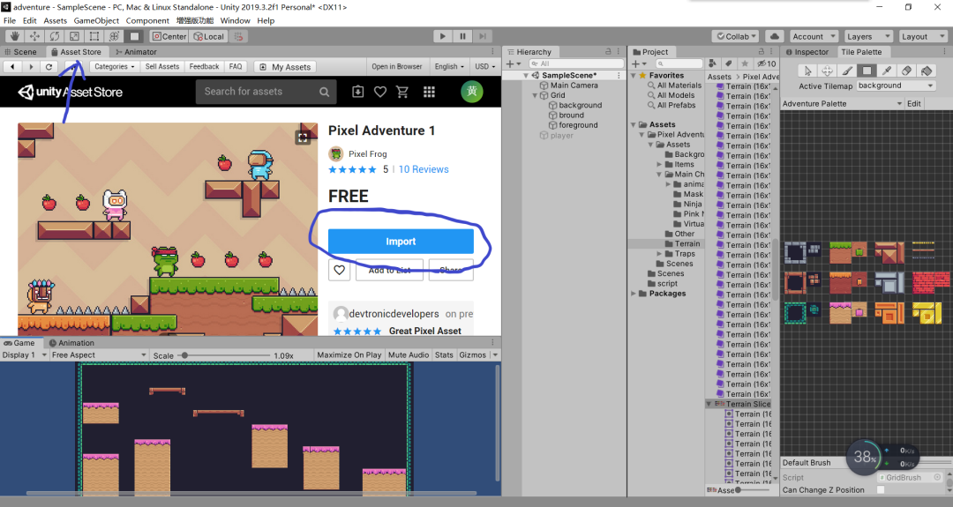
Task: Open the Active Tilemap background dropdown
Action: point(896,86)
